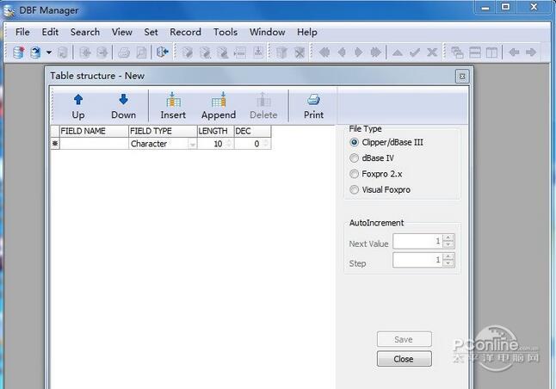556x389 pixels.
Task: Select Foxpro 2.x file type
Action: click(376, 174)
